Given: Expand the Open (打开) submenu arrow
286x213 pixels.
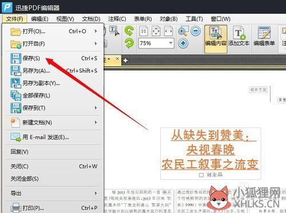Looking at the screenshot, I should coord(96,31).
